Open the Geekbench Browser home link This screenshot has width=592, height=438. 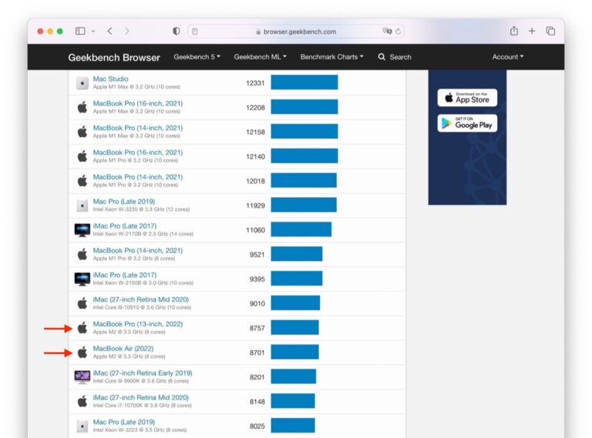114,57
